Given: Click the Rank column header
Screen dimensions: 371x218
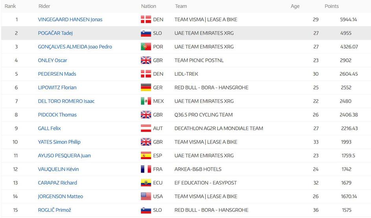Looking at the screenshot, I should (10, 6).
